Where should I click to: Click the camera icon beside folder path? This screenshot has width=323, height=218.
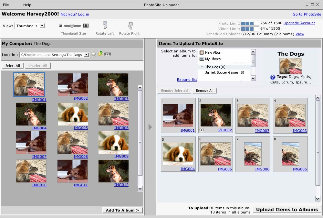coord(108,54)
